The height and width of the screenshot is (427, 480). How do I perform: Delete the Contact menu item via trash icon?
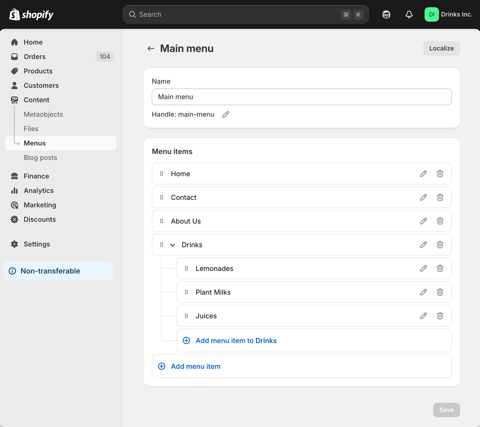(x=440, y=197)
